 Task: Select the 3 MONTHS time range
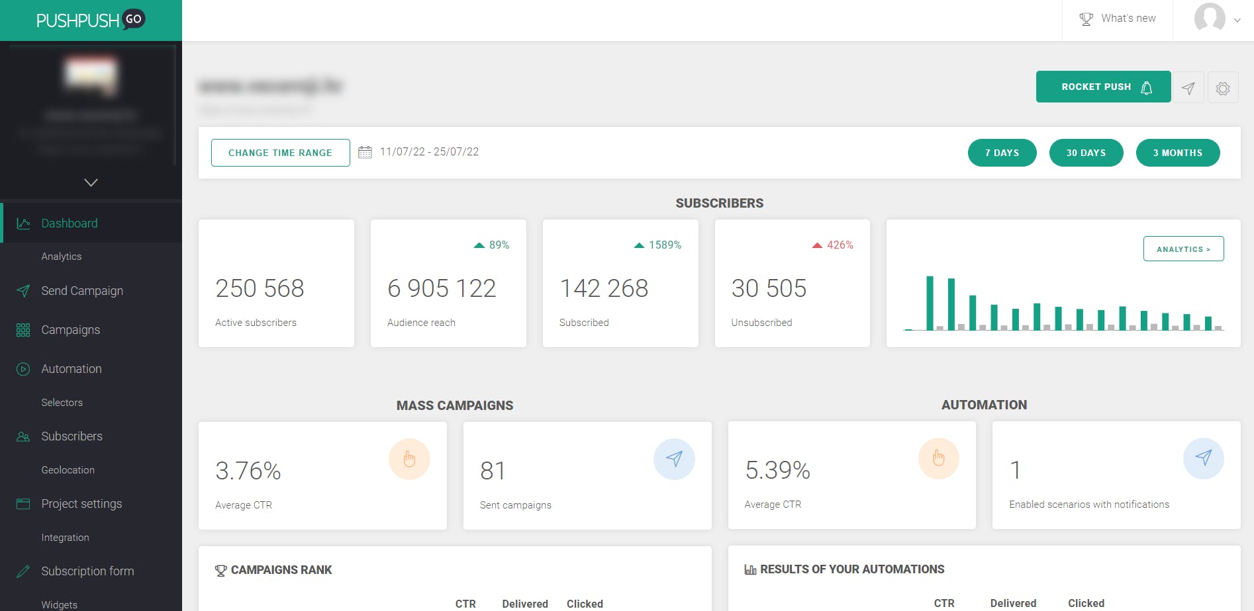pyautogui.click(x=1178, y=153)
